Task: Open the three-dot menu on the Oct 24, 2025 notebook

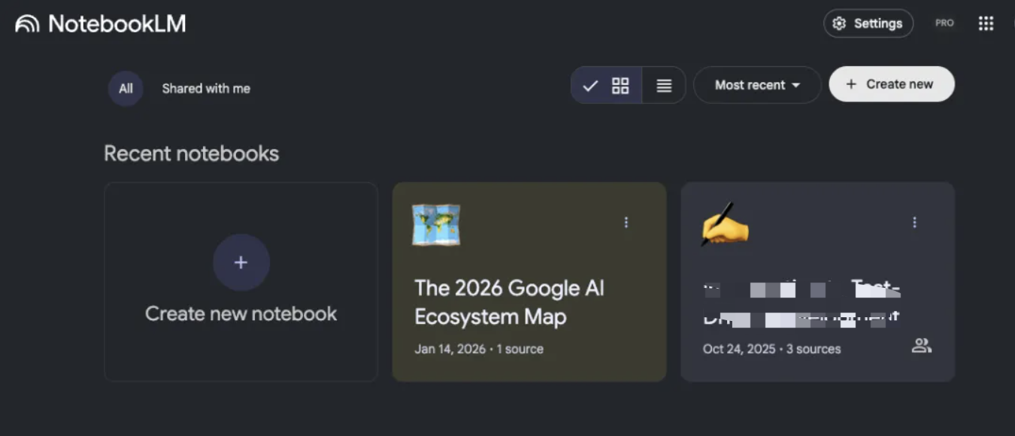Action: click(x=914, y=223)
